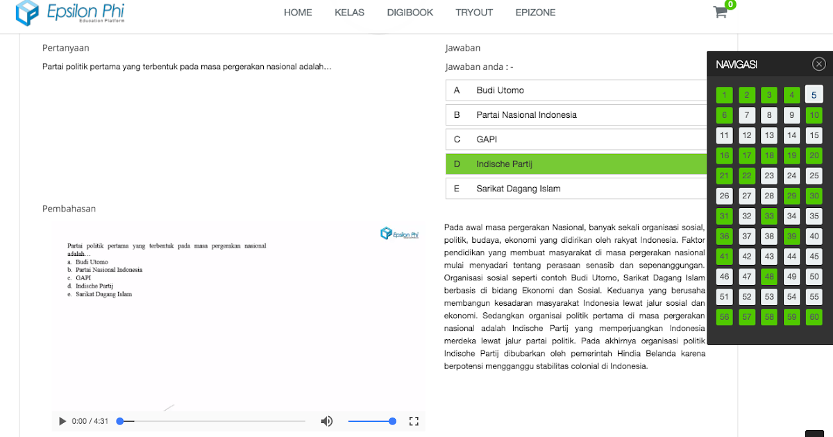Viewport: 833px width, 437px height.
Task: Jump to question 41
Action: [x=724, y=256]
